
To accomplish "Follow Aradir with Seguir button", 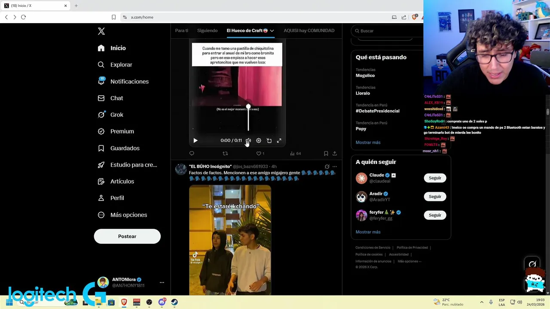I will pos(435,197).
